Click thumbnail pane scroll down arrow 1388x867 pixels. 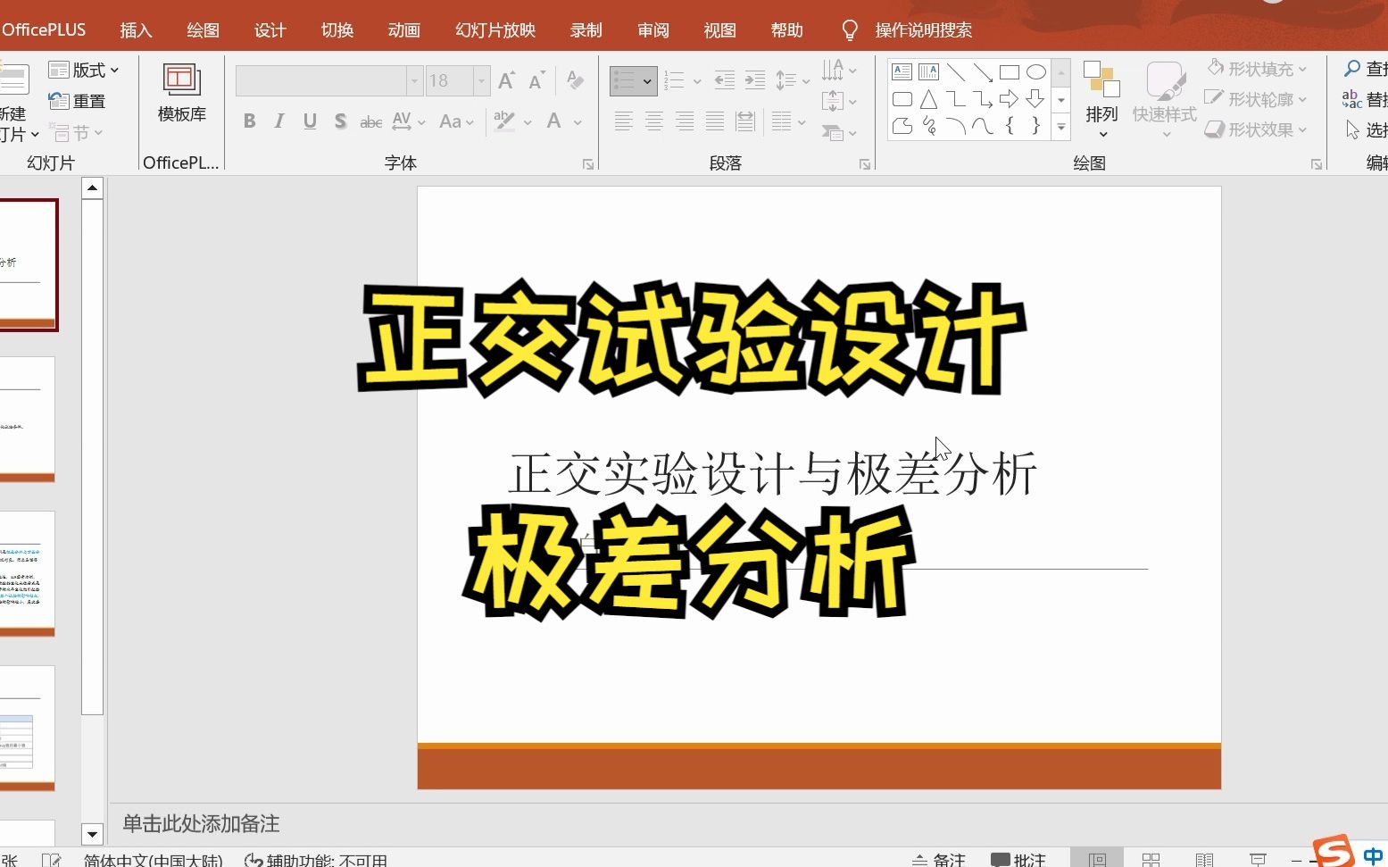(92, 835)
